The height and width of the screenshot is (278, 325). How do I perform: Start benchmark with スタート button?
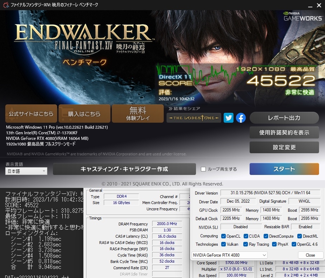pyautogui.click(x=284, y=169)
